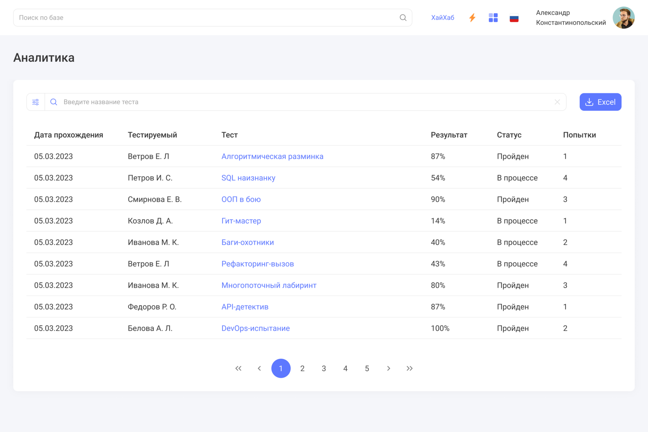648x432 pixels.
Task: Open the DevOps-испытание test link
Action: (x=255, y=328)
